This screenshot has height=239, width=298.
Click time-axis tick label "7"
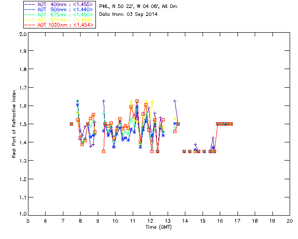63,221
